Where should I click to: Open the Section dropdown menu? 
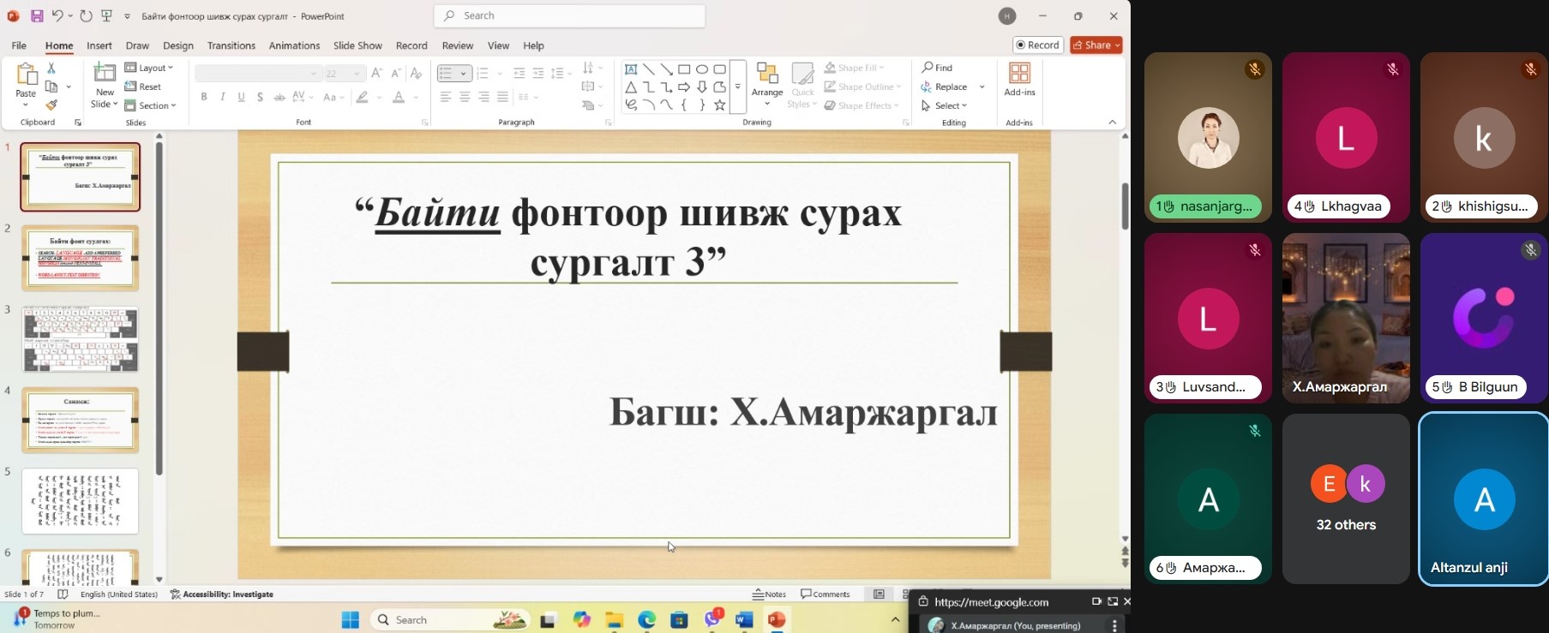(151, 105)
